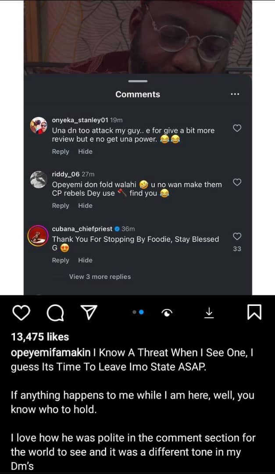Click the eye view icon below the carousel dots
Viewport: 275px width, 474px height.
pyautogui.click(x=167, y=312)
